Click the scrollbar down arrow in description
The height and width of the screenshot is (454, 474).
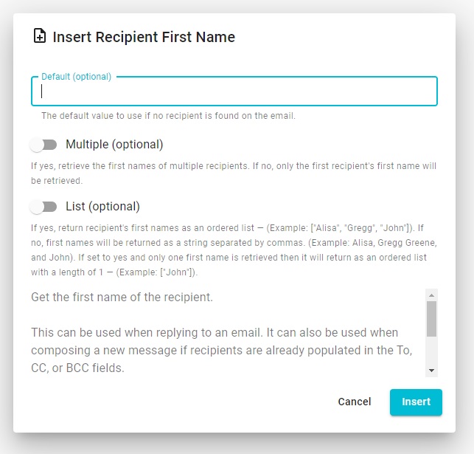432,370
